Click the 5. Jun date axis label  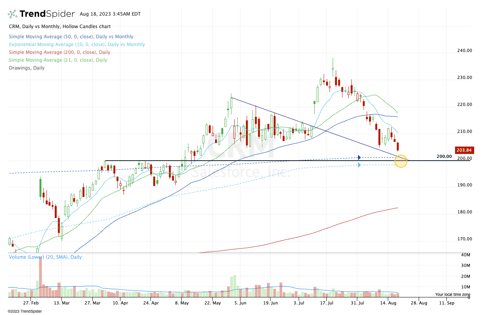point(240,302)
